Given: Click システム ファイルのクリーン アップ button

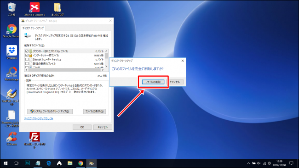Looking at the screenshot, I should pos(50,111).
